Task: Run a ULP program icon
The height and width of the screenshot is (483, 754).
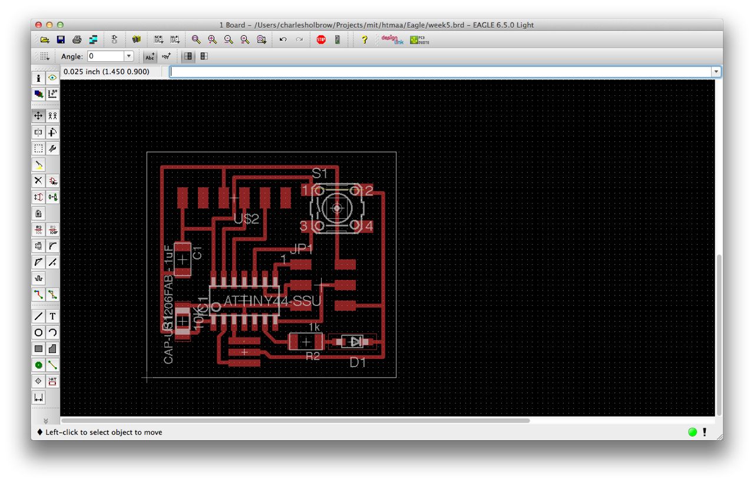Action: pyautogui.click(x=174, y=39)
